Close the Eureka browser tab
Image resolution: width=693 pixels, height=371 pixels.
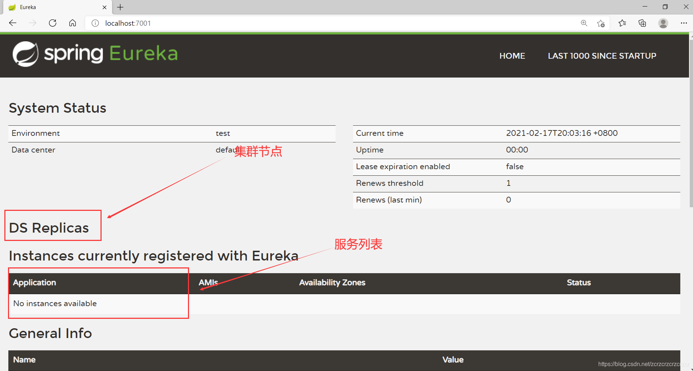[x=104, y=7]
